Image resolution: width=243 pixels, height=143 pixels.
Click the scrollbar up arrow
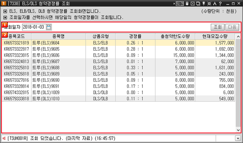tap(239, 36)
